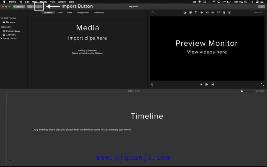Open the stabilization camera icon
The width and height of the screenshot is (267, 167).
[202, 12]
